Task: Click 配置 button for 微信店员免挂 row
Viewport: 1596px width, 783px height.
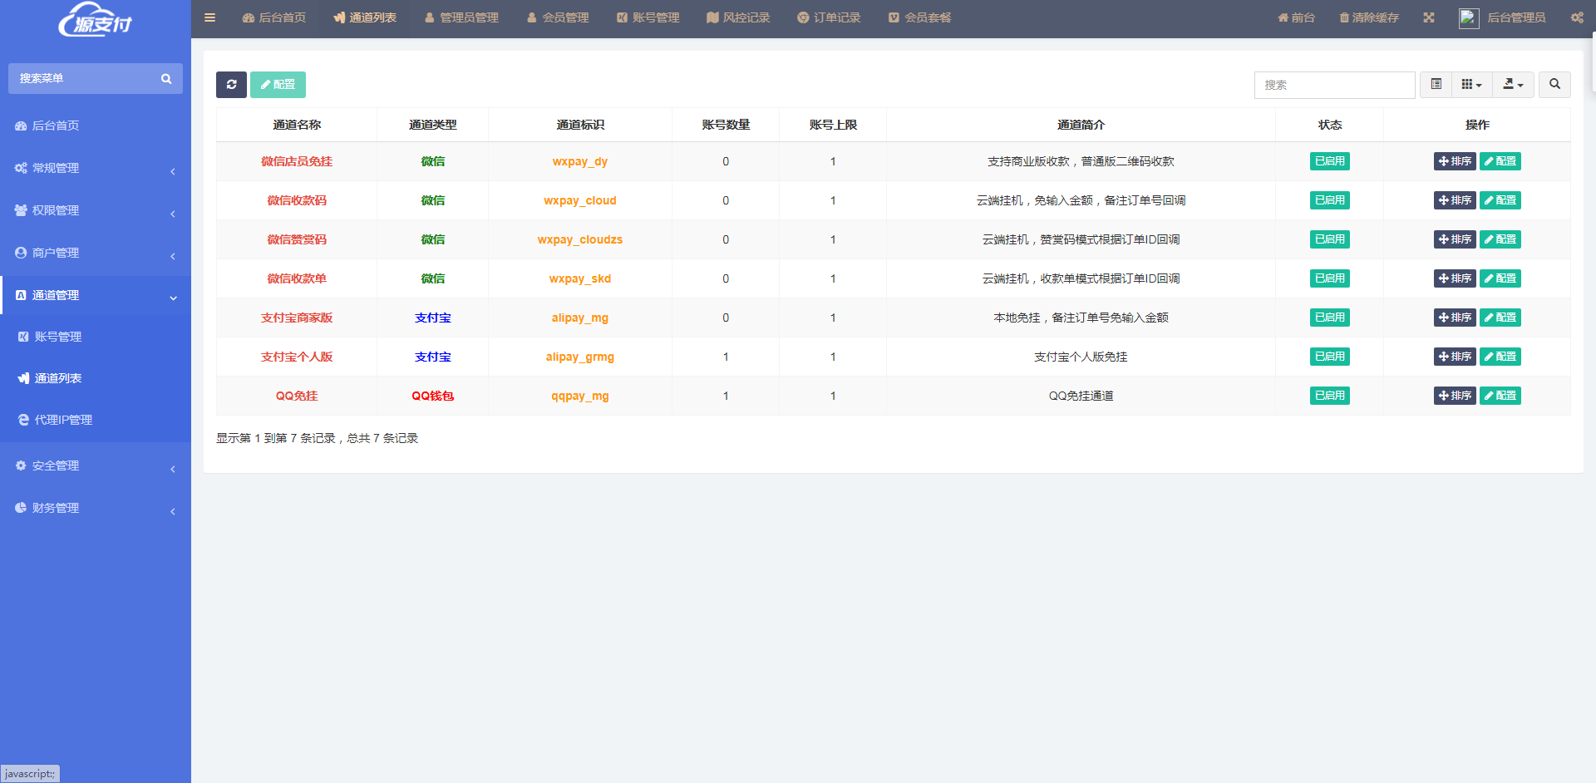Action: (x=1500, y=161)
